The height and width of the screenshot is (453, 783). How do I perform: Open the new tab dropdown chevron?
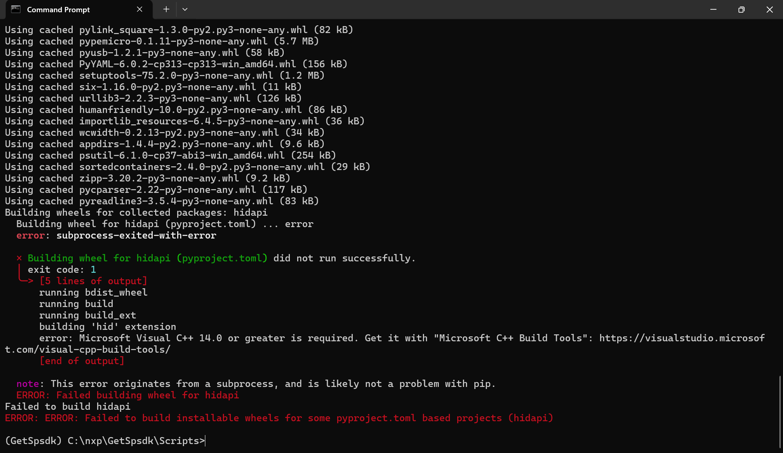coord(185,9)
